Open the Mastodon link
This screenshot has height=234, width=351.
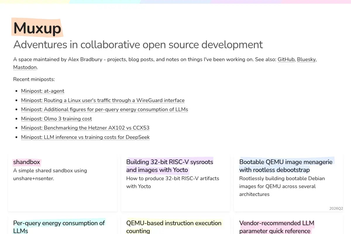coord(25,67)
